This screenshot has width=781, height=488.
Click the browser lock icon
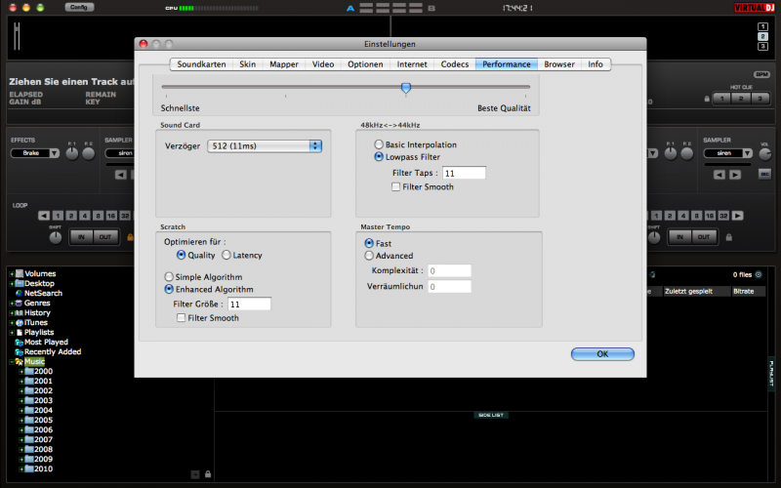tap(208, 474)
